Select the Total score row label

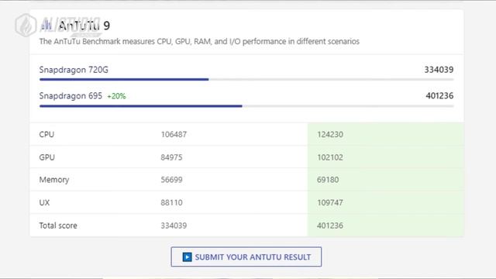coord(58,226)
